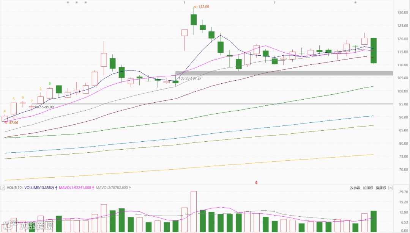Screen dimensions: 410x233
Task: Click the green sequence number 9 above the candle
Action: (x=50, y=84)
